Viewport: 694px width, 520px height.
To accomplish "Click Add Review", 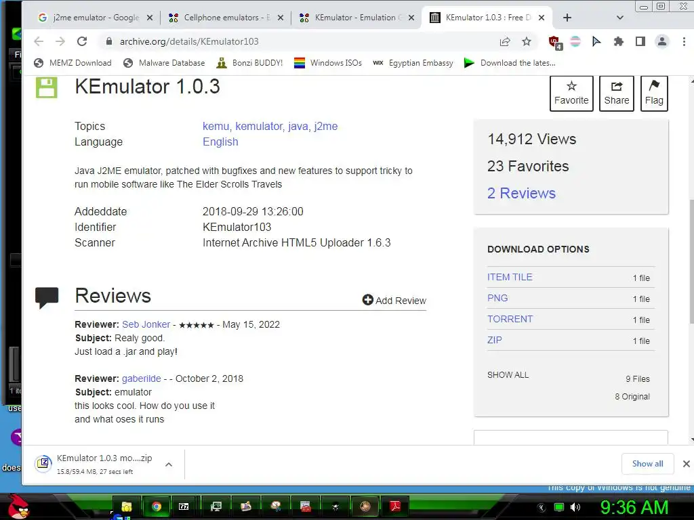I will point(394,300).
